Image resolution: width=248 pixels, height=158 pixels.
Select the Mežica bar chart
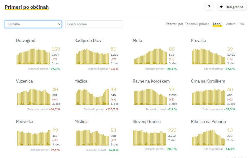(x=91, y=97)
